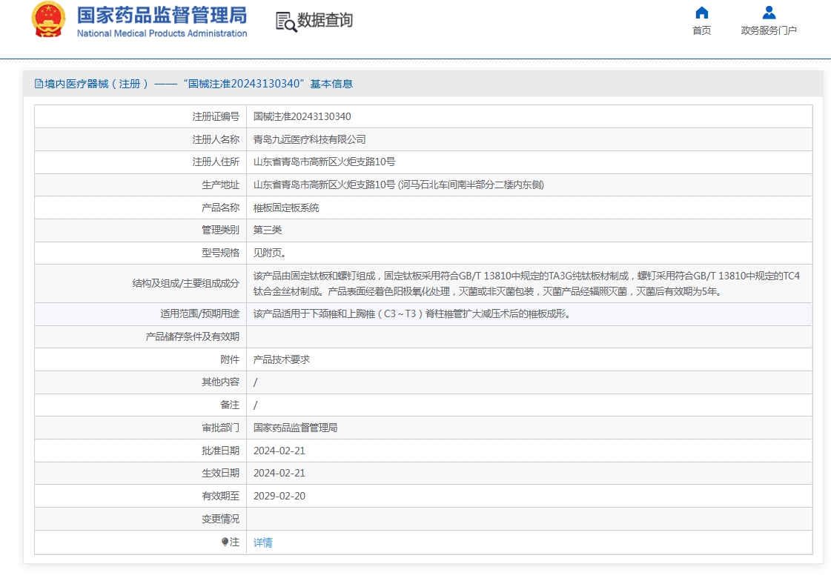Click the production address containing 河马石北车间
Image resolution: width=831 pixels, height=581 pixels.
pos(399,185)
